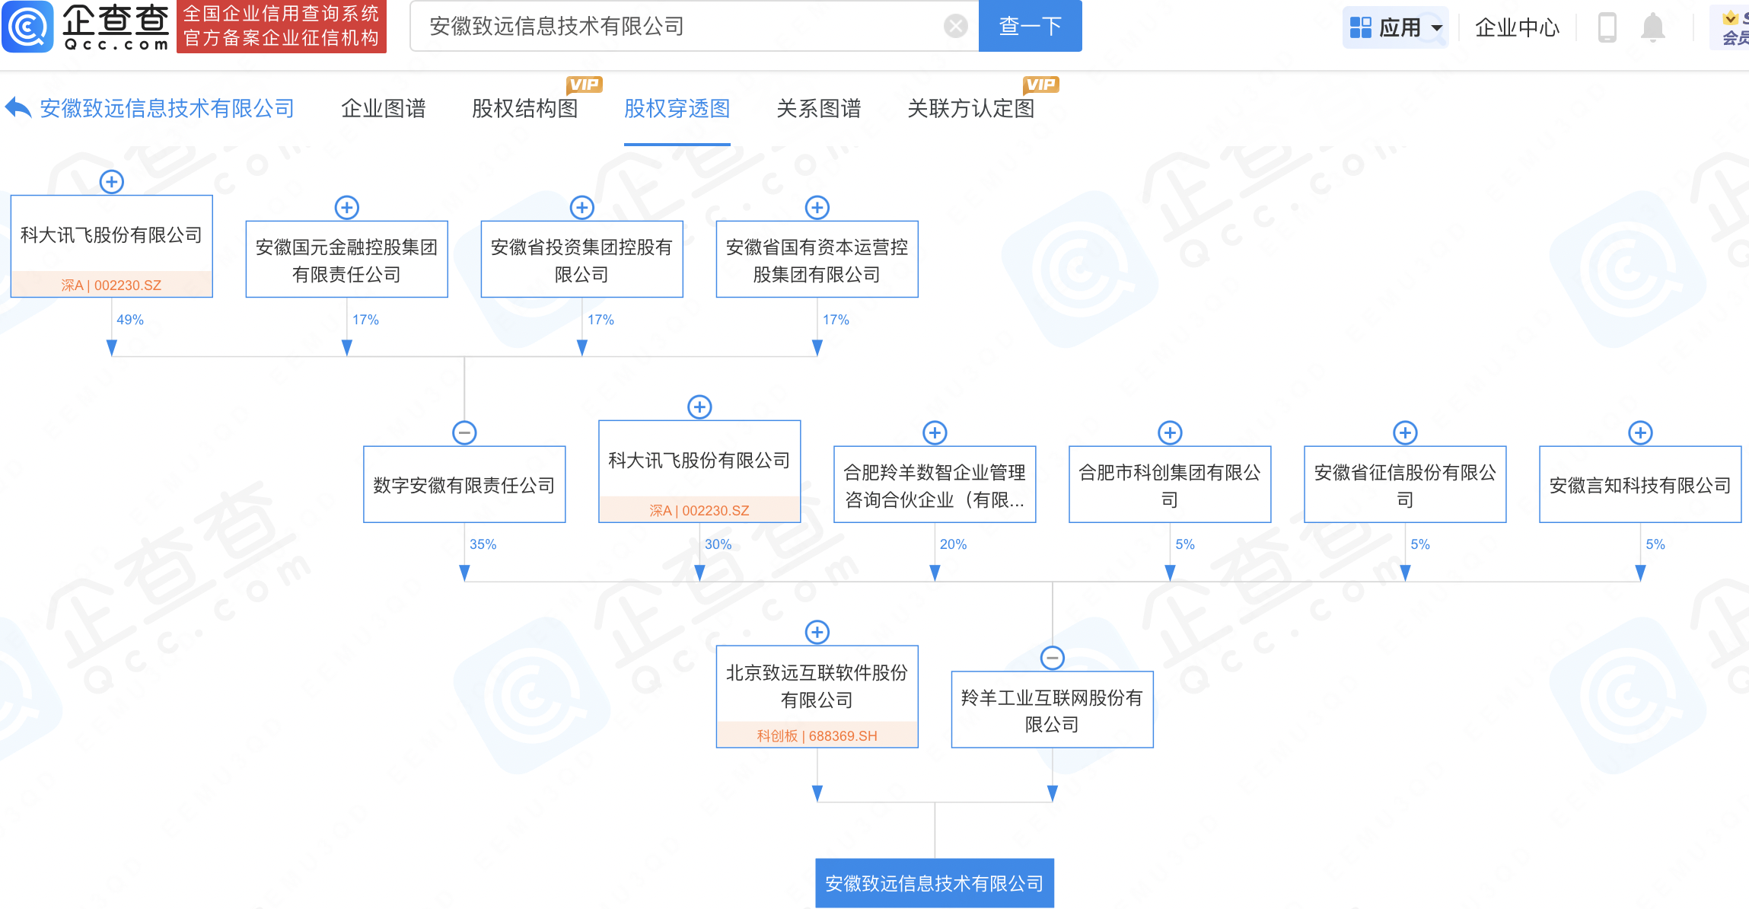Image resolution: width=1749 pixels, height=909 pixels.
Task: Collapse 数字安徽有限责任公司 node
Action: [x=464, y=433]
